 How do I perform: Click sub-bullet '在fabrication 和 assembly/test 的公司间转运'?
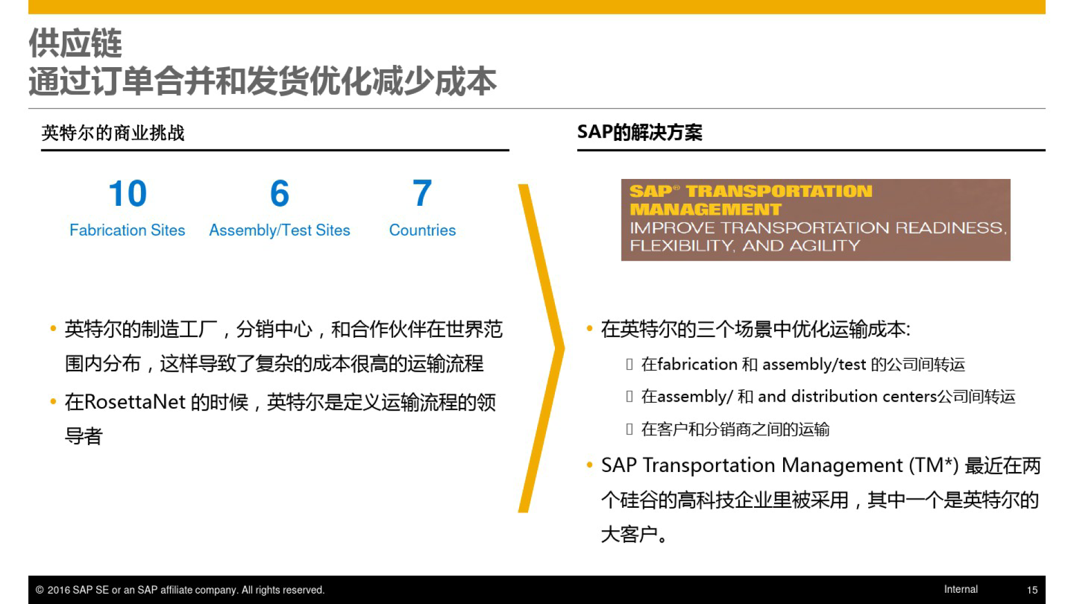point(803,365)
